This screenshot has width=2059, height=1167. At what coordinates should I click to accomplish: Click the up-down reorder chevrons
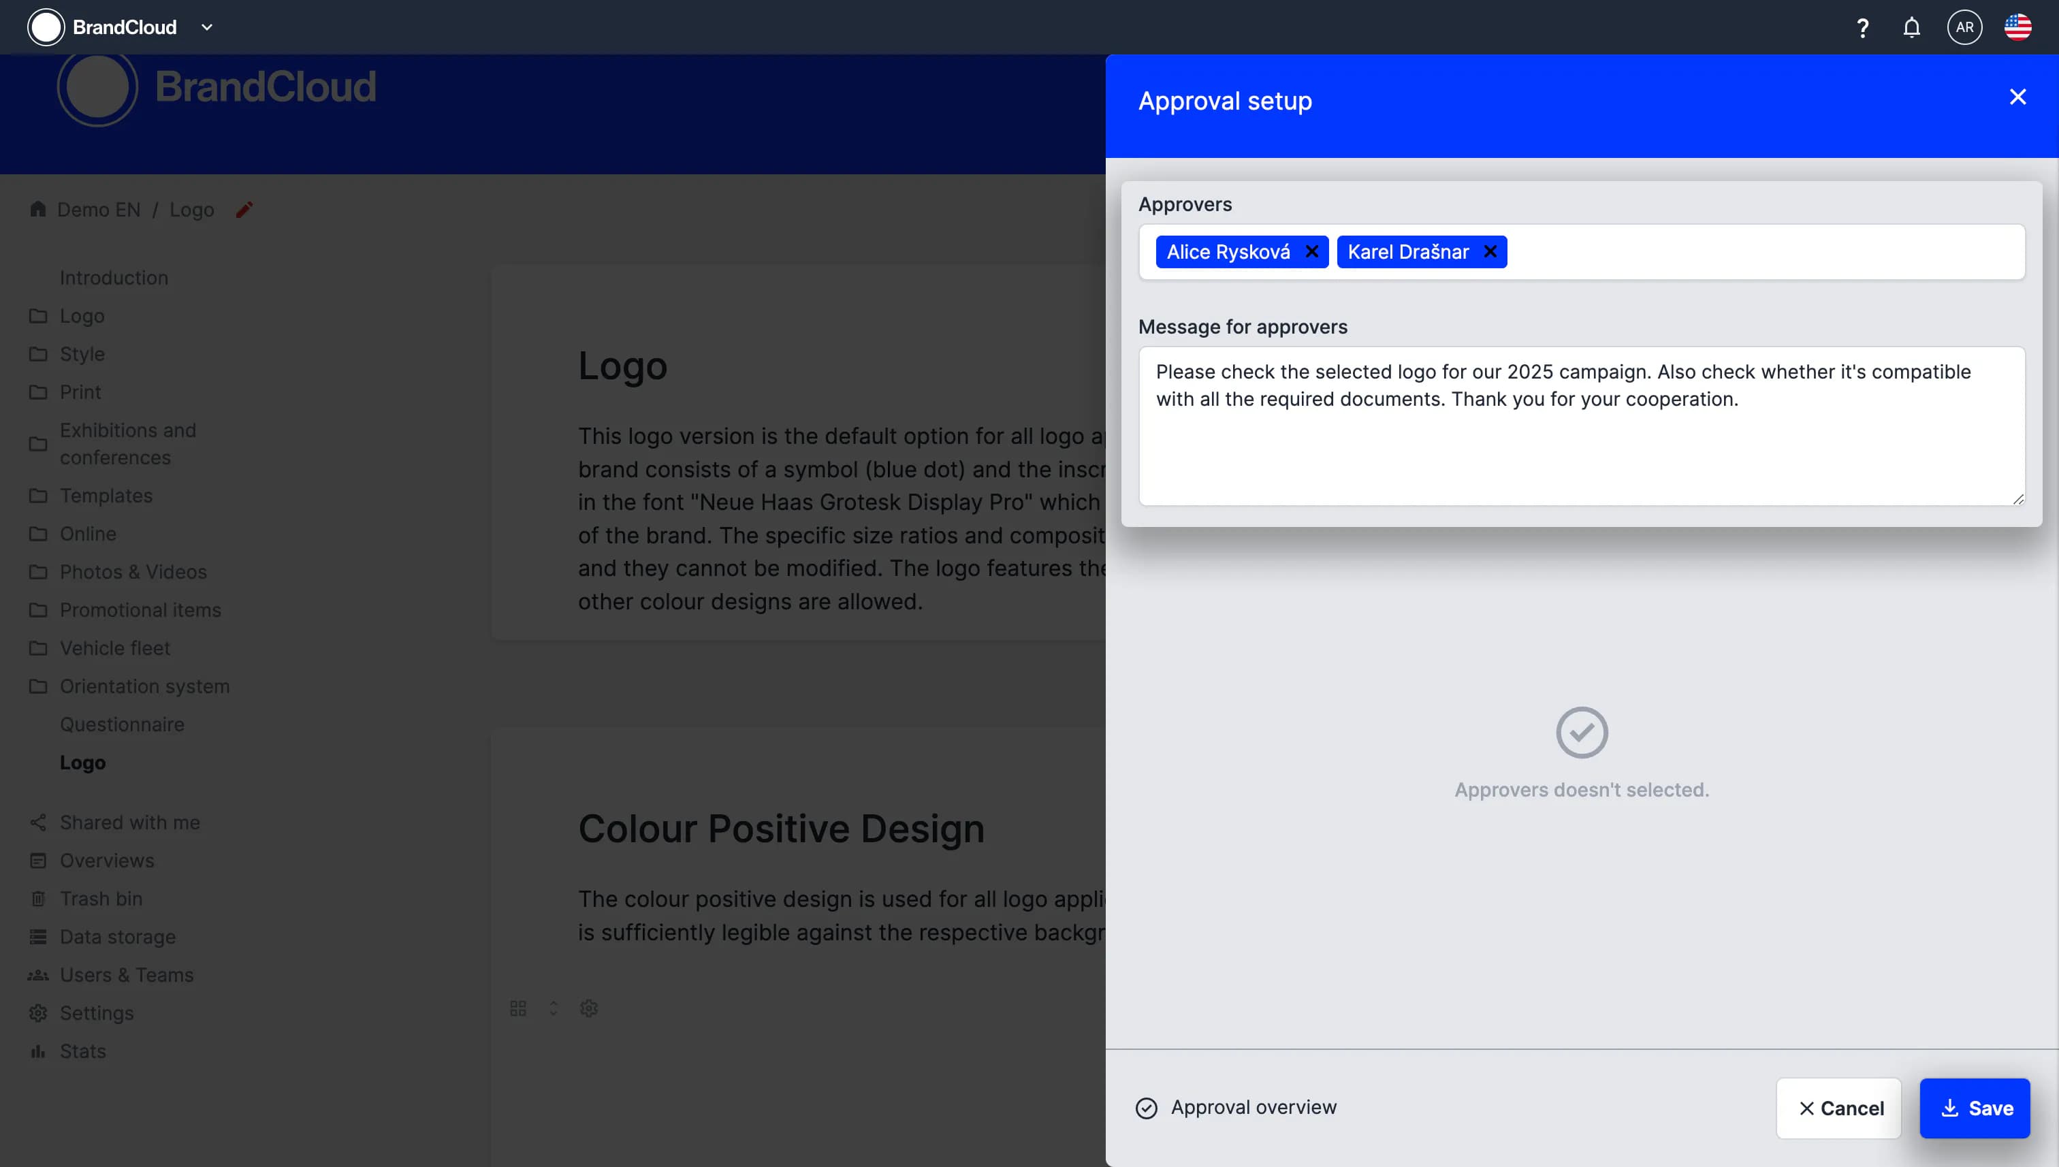tap(553, 1008)
